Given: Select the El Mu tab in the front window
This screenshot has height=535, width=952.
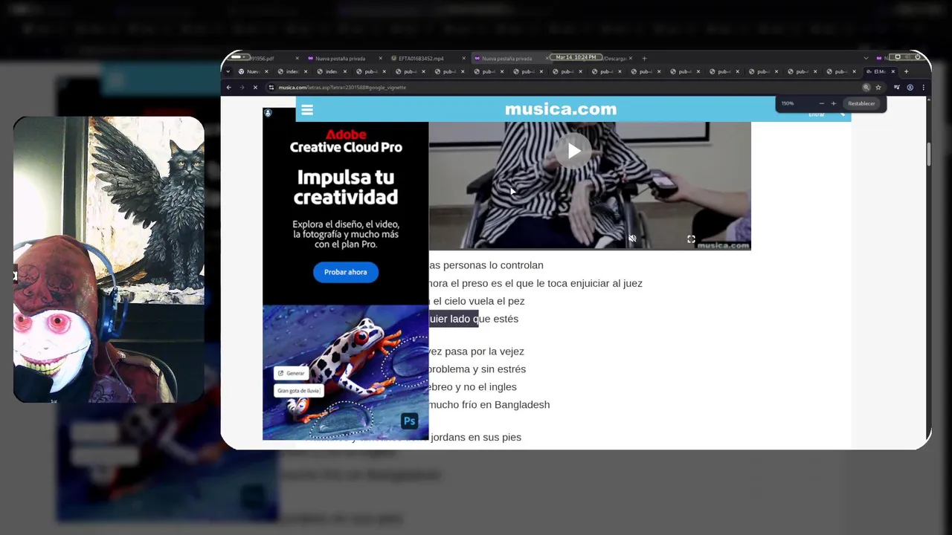Looking at the screenshot, I should [x=879, y=71].
